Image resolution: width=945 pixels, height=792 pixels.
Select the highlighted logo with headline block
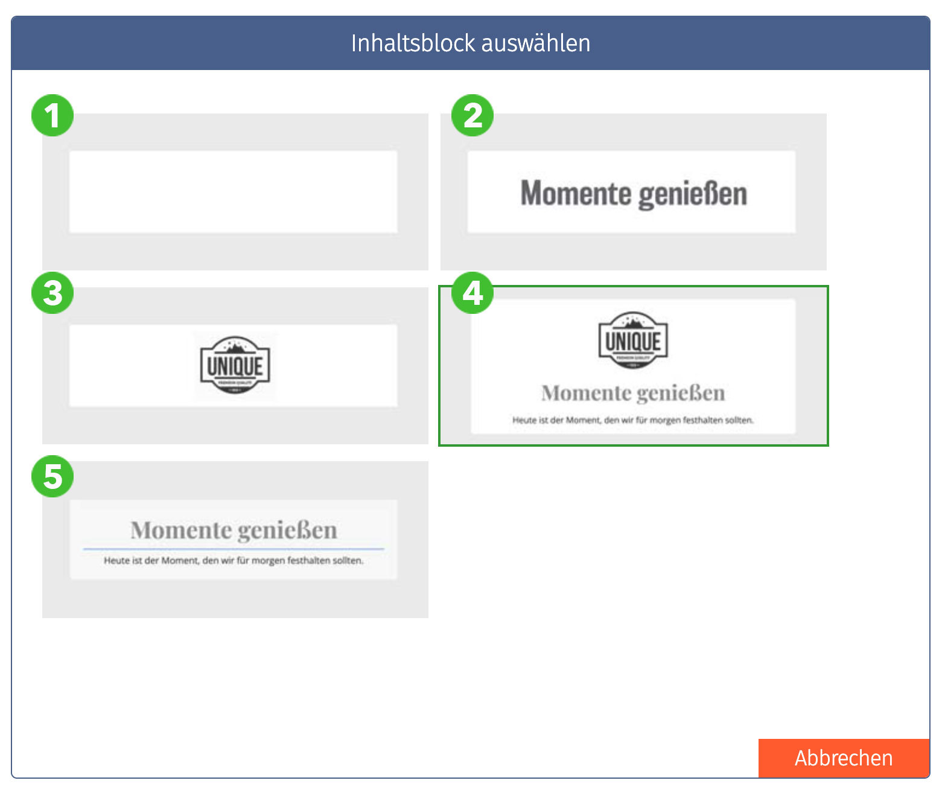click(634, 366)
